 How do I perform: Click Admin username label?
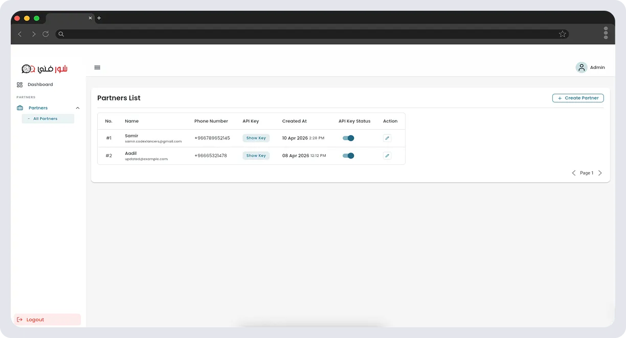pos(597,67)
